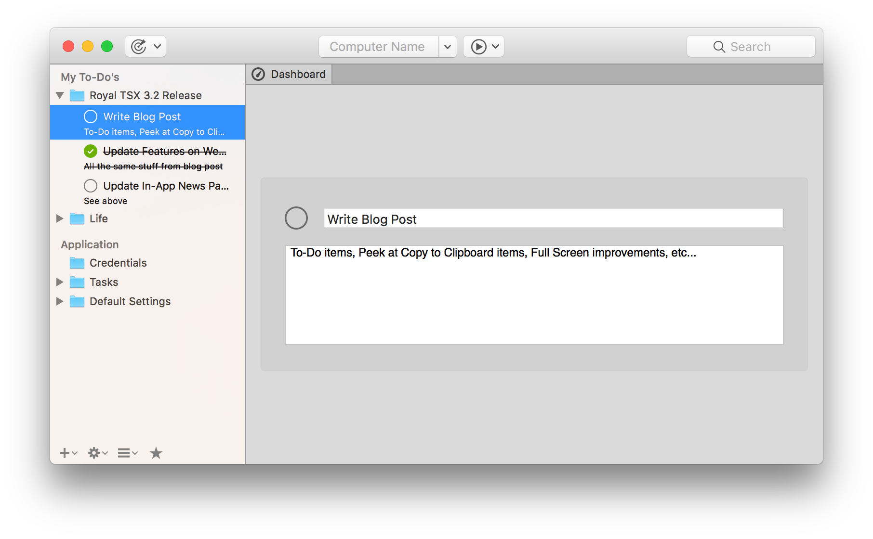Select the Life folder label
873x539 pixels.
[99, 218]
